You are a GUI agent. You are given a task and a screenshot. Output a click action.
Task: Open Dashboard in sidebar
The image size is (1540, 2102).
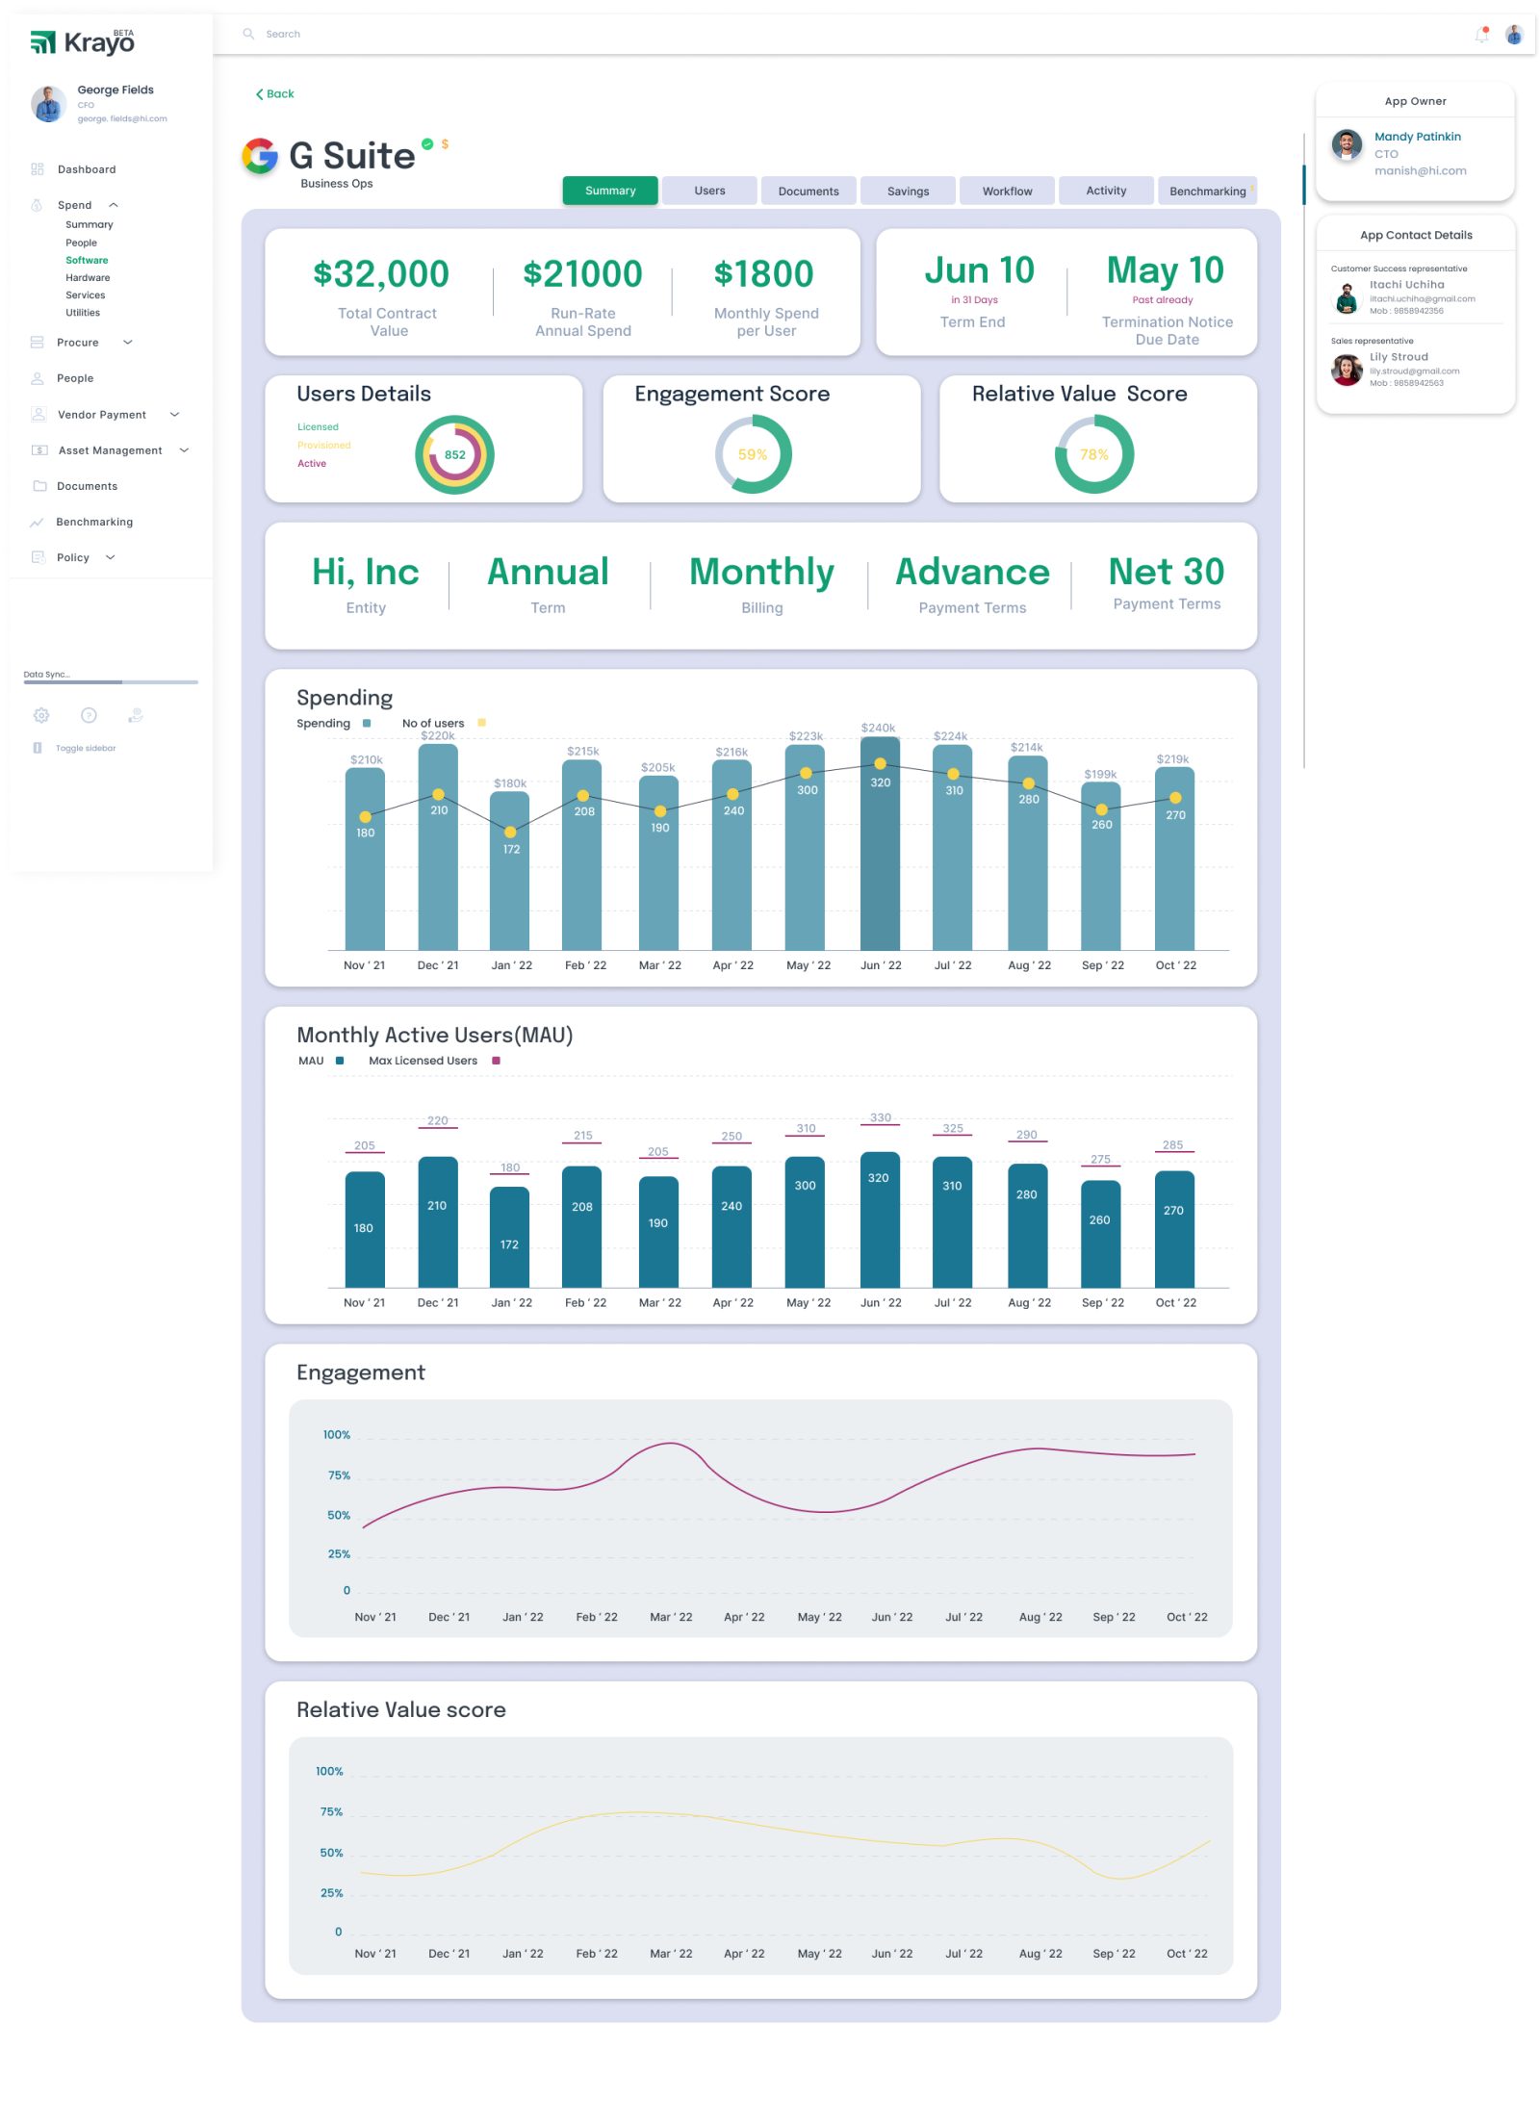[x=87, y=169]
